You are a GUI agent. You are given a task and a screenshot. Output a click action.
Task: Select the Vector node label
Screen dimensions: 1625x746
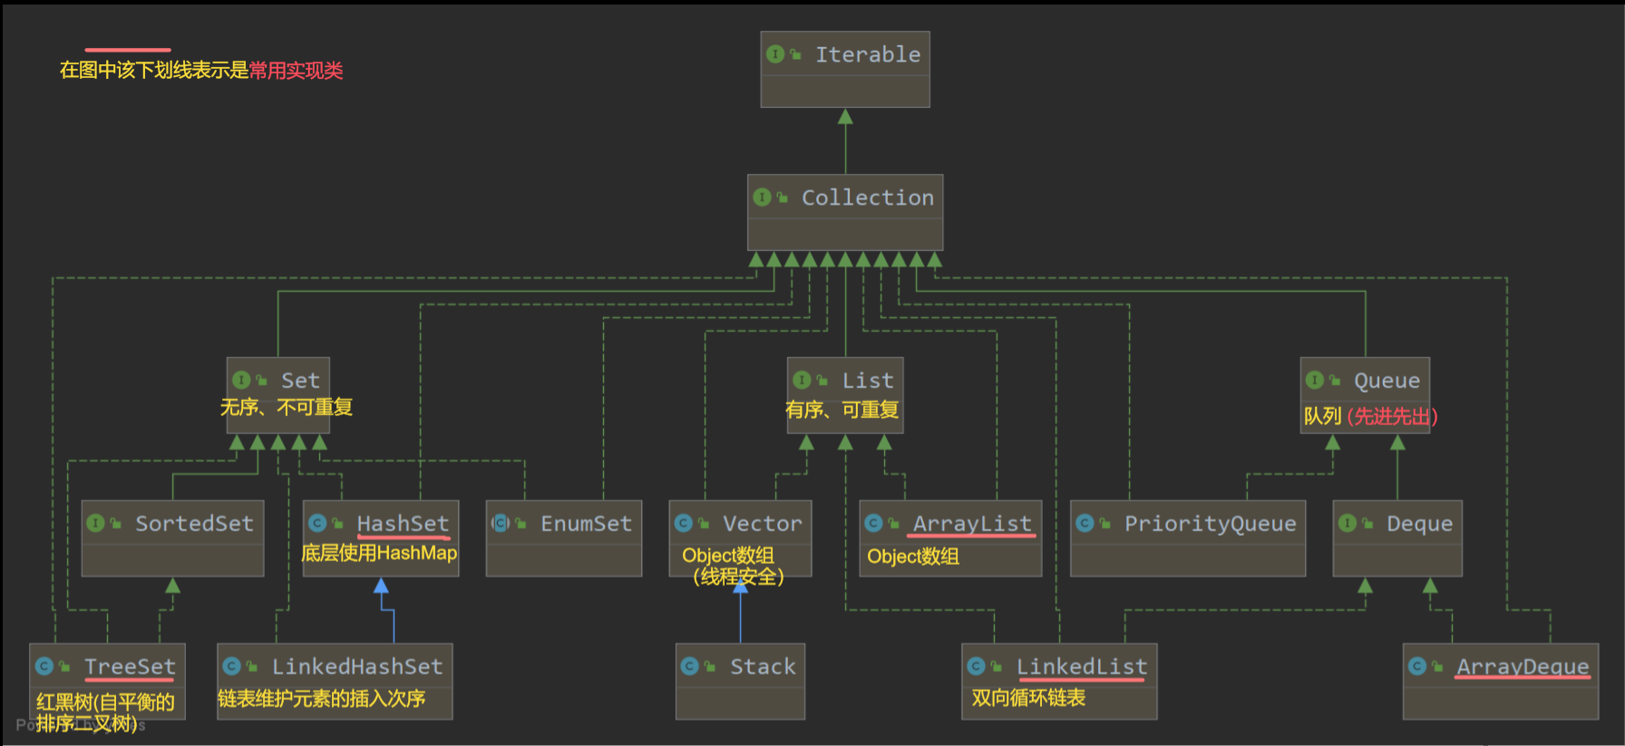(x=762, y=523)
